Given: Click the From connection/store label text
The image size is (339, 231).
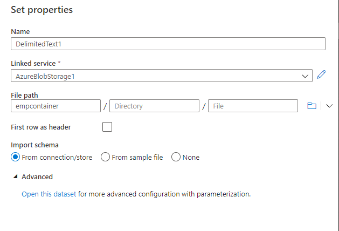Looking at the screenshot, I should click(57, 157).
